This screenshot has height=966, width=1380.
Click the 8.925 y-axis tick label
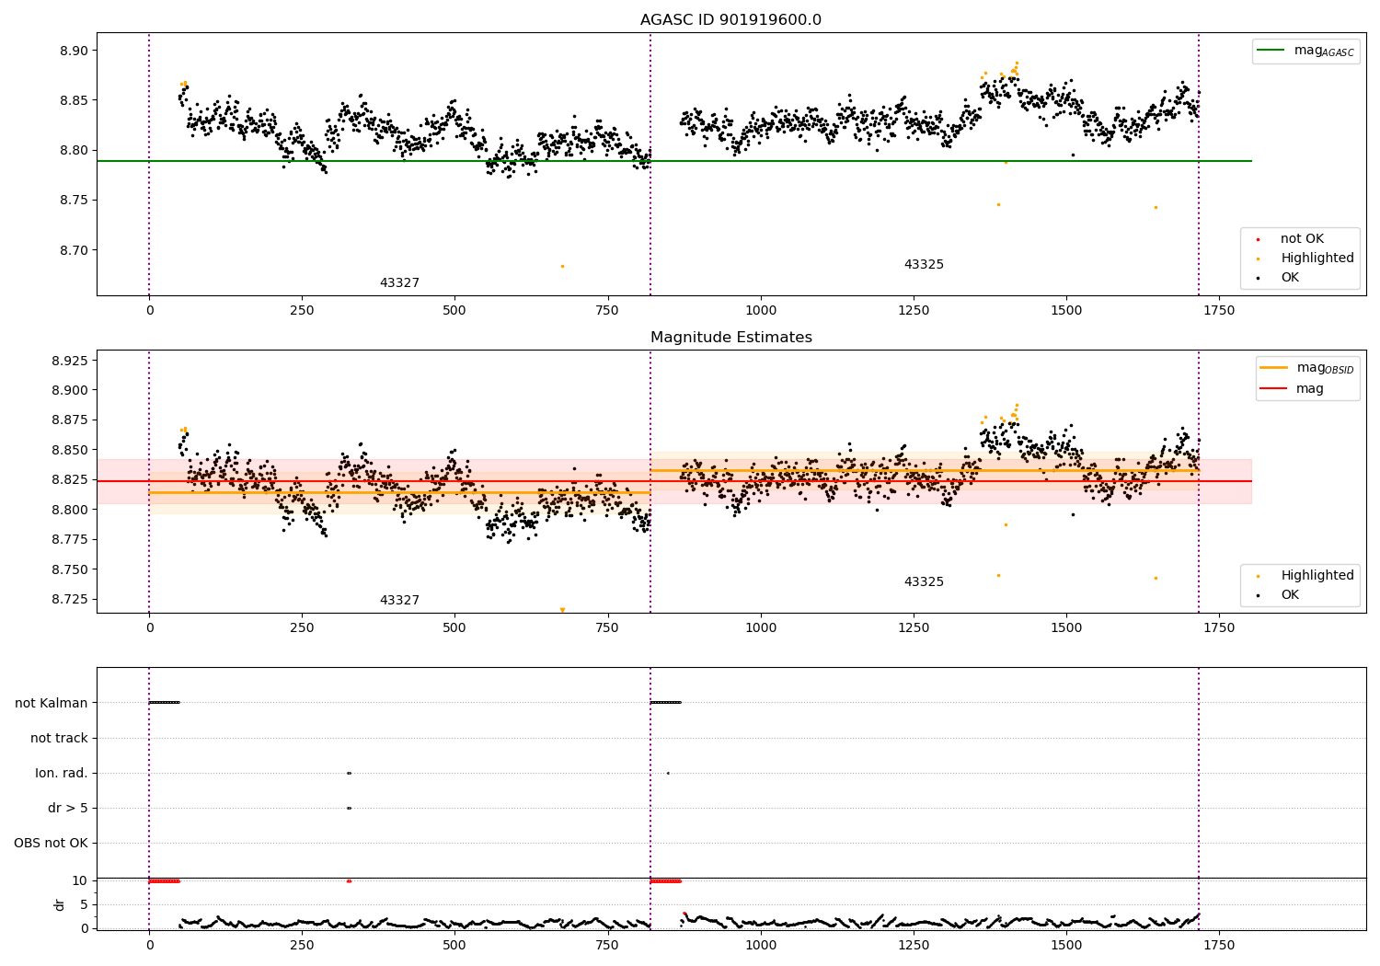70,361
